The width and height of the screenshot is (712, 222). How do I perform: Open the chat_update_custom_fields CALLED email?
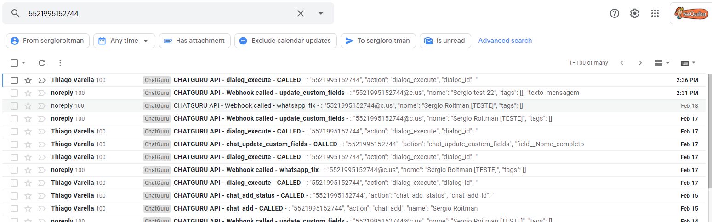point(354,144)
